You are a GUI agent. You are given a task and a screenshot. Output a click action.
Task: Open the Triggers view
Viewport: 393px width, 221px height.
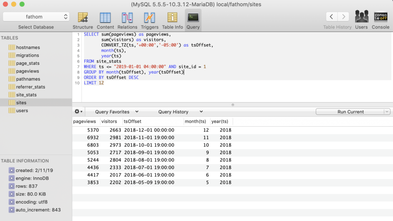(x=150, y=20)
